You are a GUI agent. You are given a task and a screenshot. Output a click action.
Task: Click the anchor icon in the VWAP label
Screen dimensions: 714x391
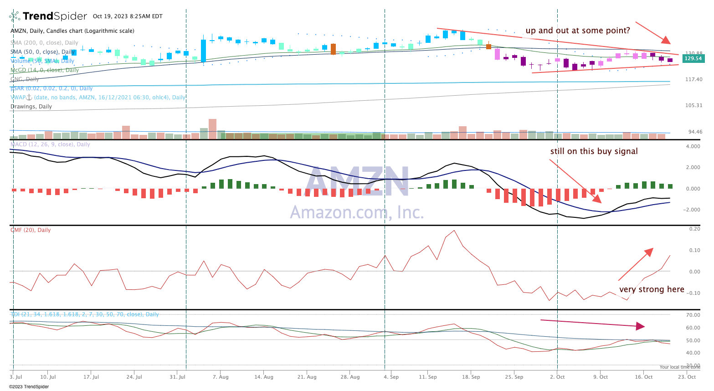click(x=29, y=97)
